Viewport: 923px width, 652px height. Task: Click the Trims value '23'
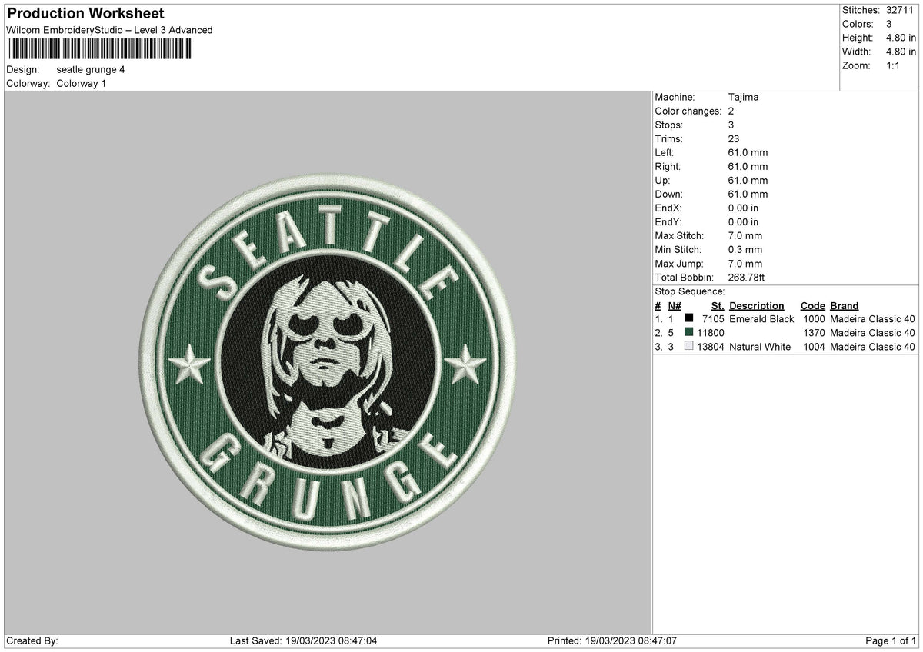[734, 138]
